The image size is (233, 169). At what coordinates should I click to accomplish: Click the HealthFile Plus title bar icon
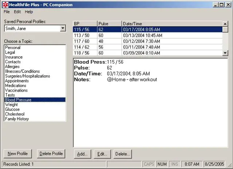[x=5, y=5]
